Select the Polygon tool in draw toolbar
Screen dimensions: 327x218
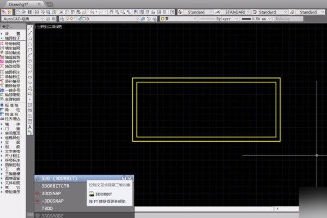[30, 44]
